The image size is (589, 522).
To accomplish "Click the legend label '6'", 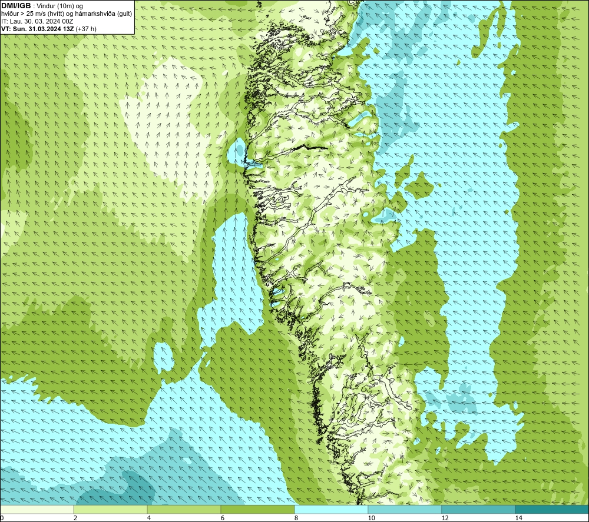I will point(223,518).
